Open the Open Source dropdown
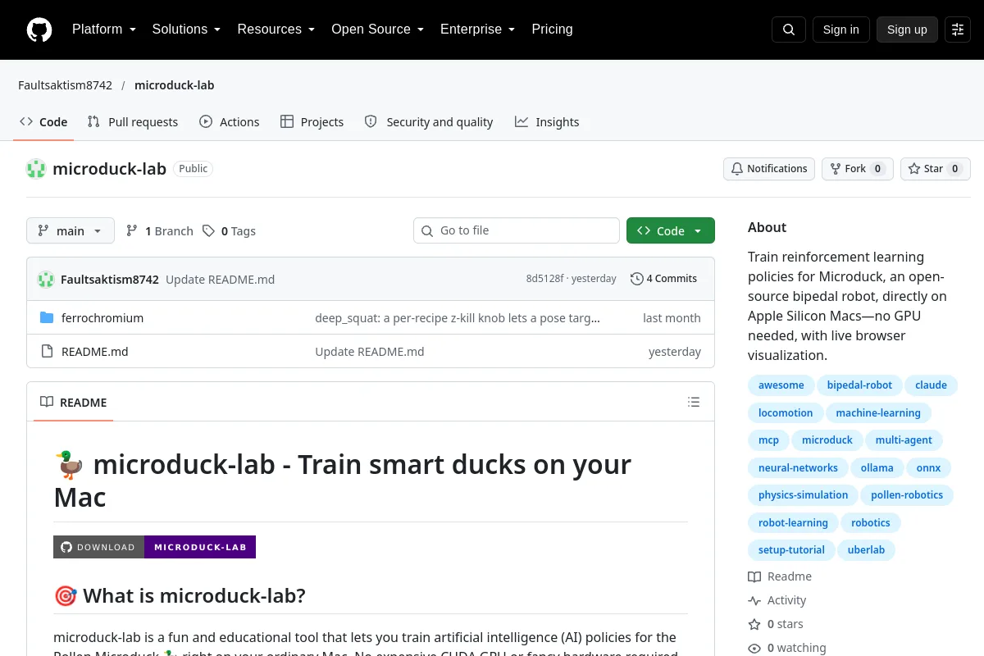The height and width of the screenshot is (656, 984). pos(377,30)
